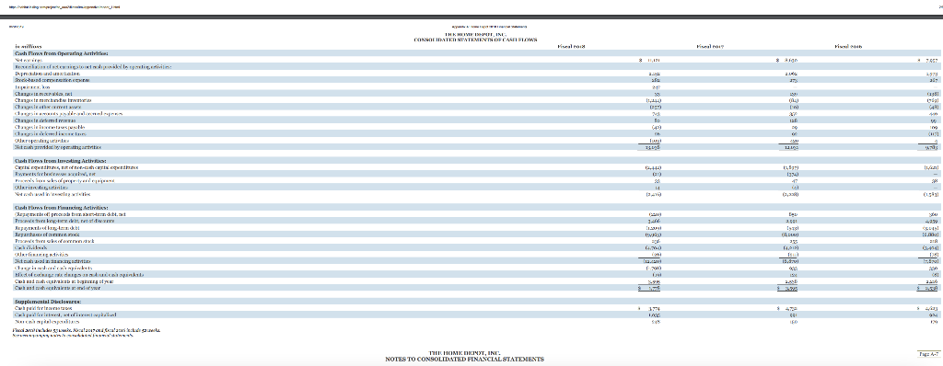Click the 'Cash Flows from Operating Activities:' heading
The width and height of the screenshot is (943, 366).
point(61,53)
